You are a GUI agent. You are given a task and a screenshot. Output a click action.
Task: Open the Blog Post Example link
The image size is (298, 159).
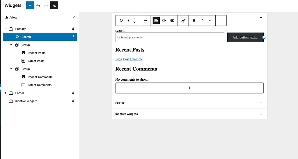pos(129,59)
